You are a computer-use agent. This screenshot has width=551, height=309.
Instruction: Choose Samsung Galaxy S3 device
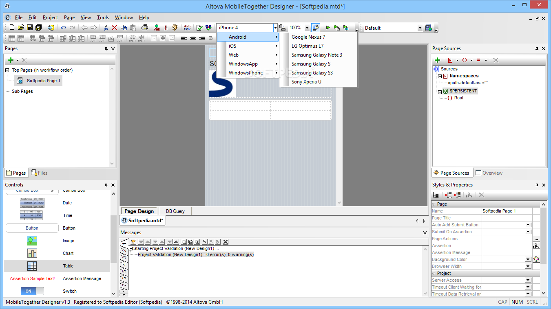click(318, 73)
